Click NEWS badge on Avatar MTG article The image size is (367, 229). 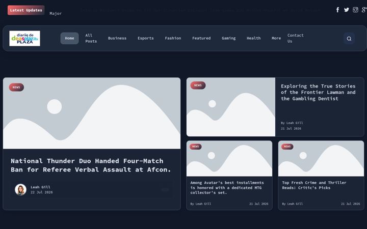point(195,147)
